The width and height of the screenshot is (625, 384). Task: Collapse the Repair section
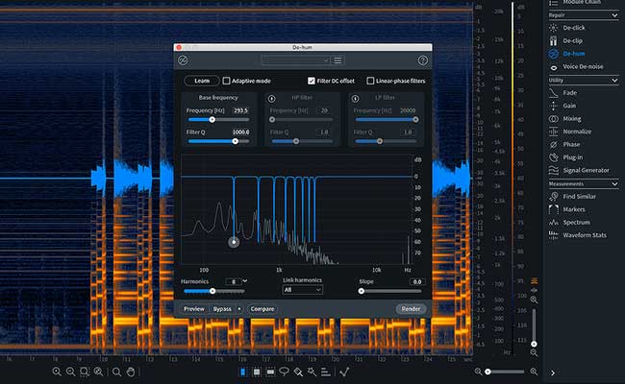tap(615, 15)
